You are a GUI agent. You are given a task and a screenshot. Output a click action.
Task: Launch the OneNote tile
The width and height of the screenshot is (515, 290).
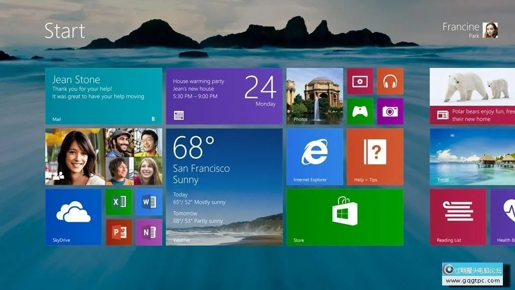pyautogui.click(x=148, y=232)
